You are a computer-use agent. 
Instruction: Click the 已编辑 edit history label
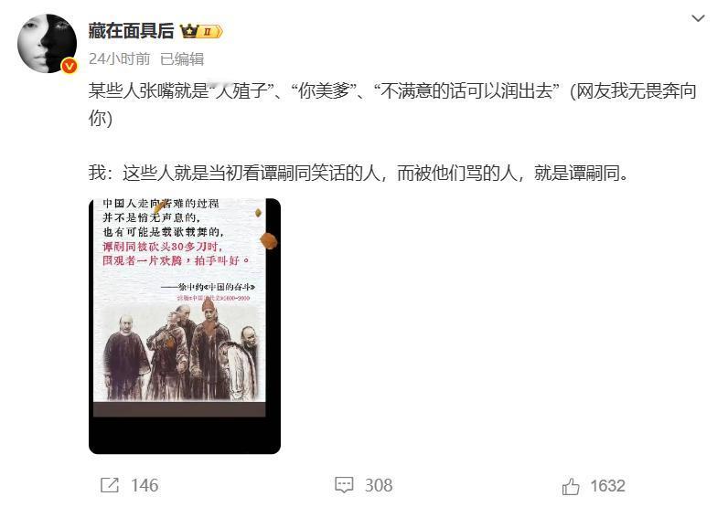click(182, 58)
